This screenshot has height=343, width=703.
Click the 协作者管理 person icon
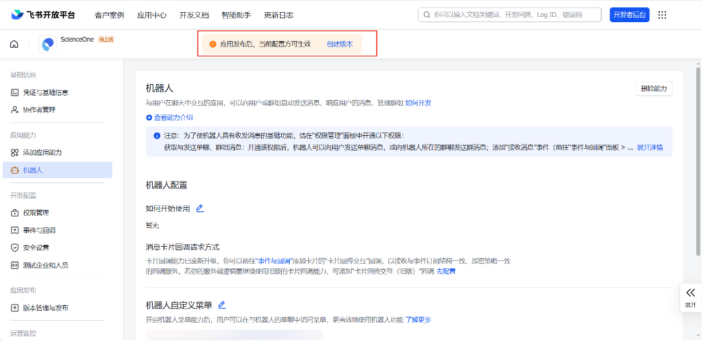coord(15,110)
